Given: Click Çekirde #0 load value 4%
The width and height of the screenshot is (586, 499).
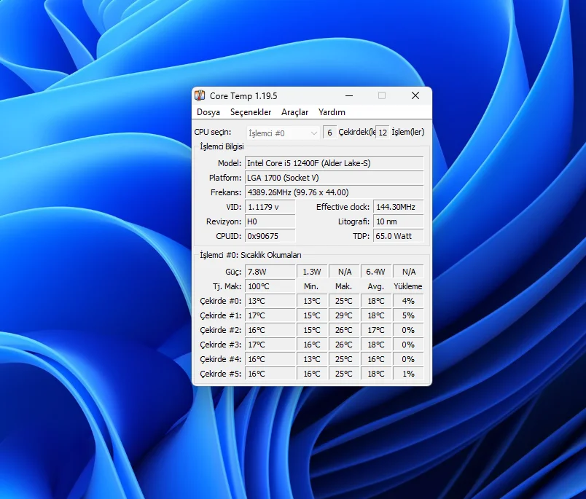Looking at the screenshot, I should coord(408,301).
